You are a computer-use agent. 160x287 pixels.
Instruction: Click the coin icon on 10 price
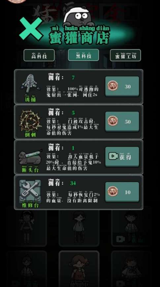(112, 192)
